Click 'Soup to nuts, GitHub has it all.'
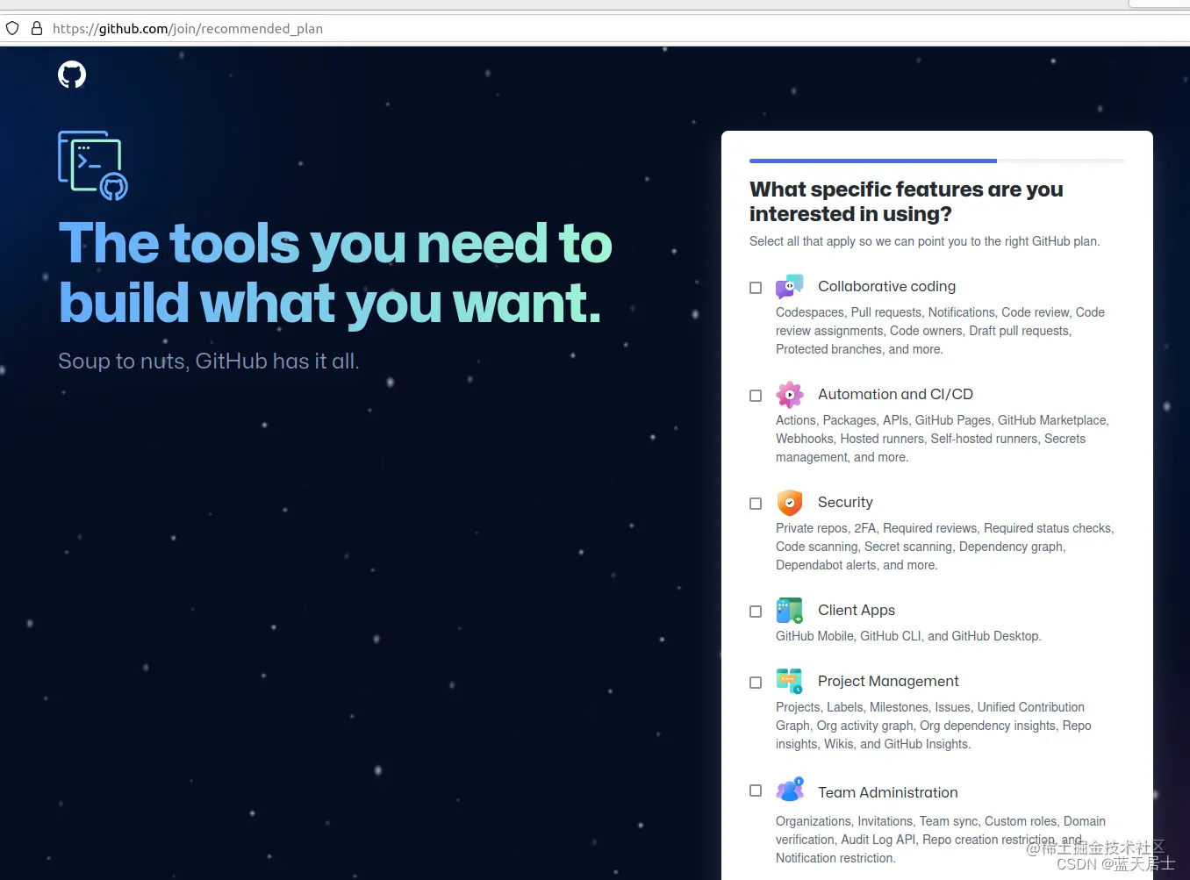This screenshot has width=1190, height=880. pos(209,361)
